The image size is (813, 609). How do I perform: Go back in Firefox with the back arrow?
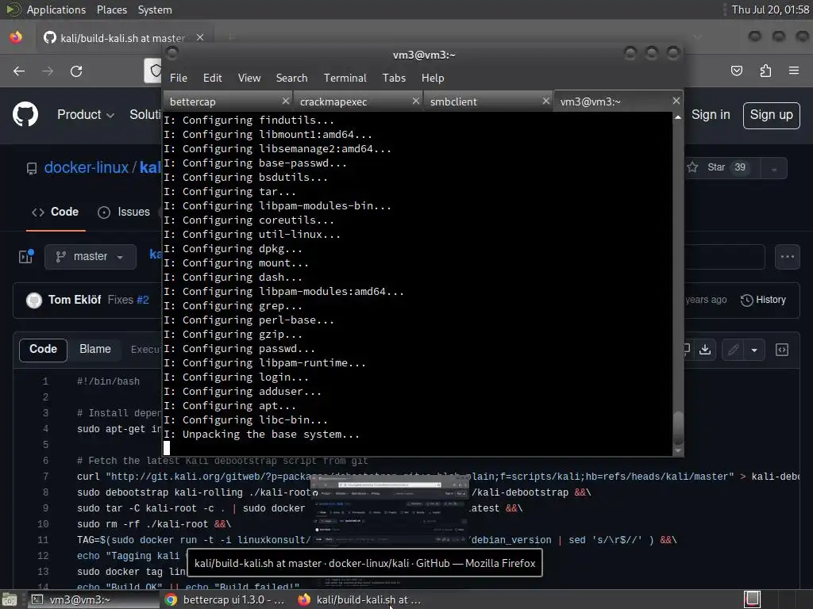[19, 71]
